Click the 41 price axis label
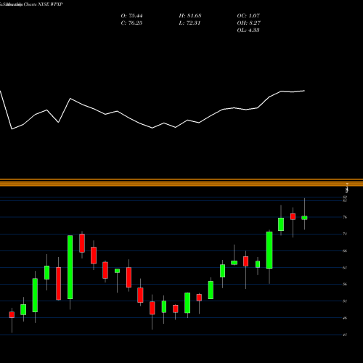This screenshot has width=363, height=363. click(345, 335)
